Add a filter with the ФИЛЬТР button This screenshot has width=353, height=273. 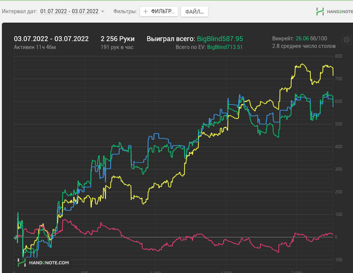click(159, 12)
